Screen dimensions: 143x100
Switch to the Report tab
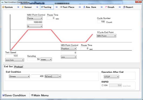coord(128,7)
